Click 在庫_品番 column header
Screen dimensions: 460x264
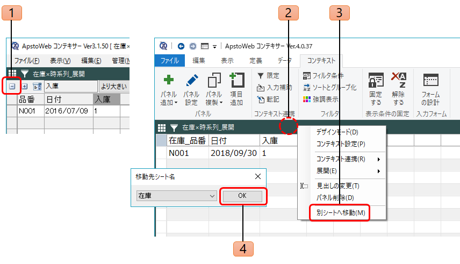pos(188,141)
